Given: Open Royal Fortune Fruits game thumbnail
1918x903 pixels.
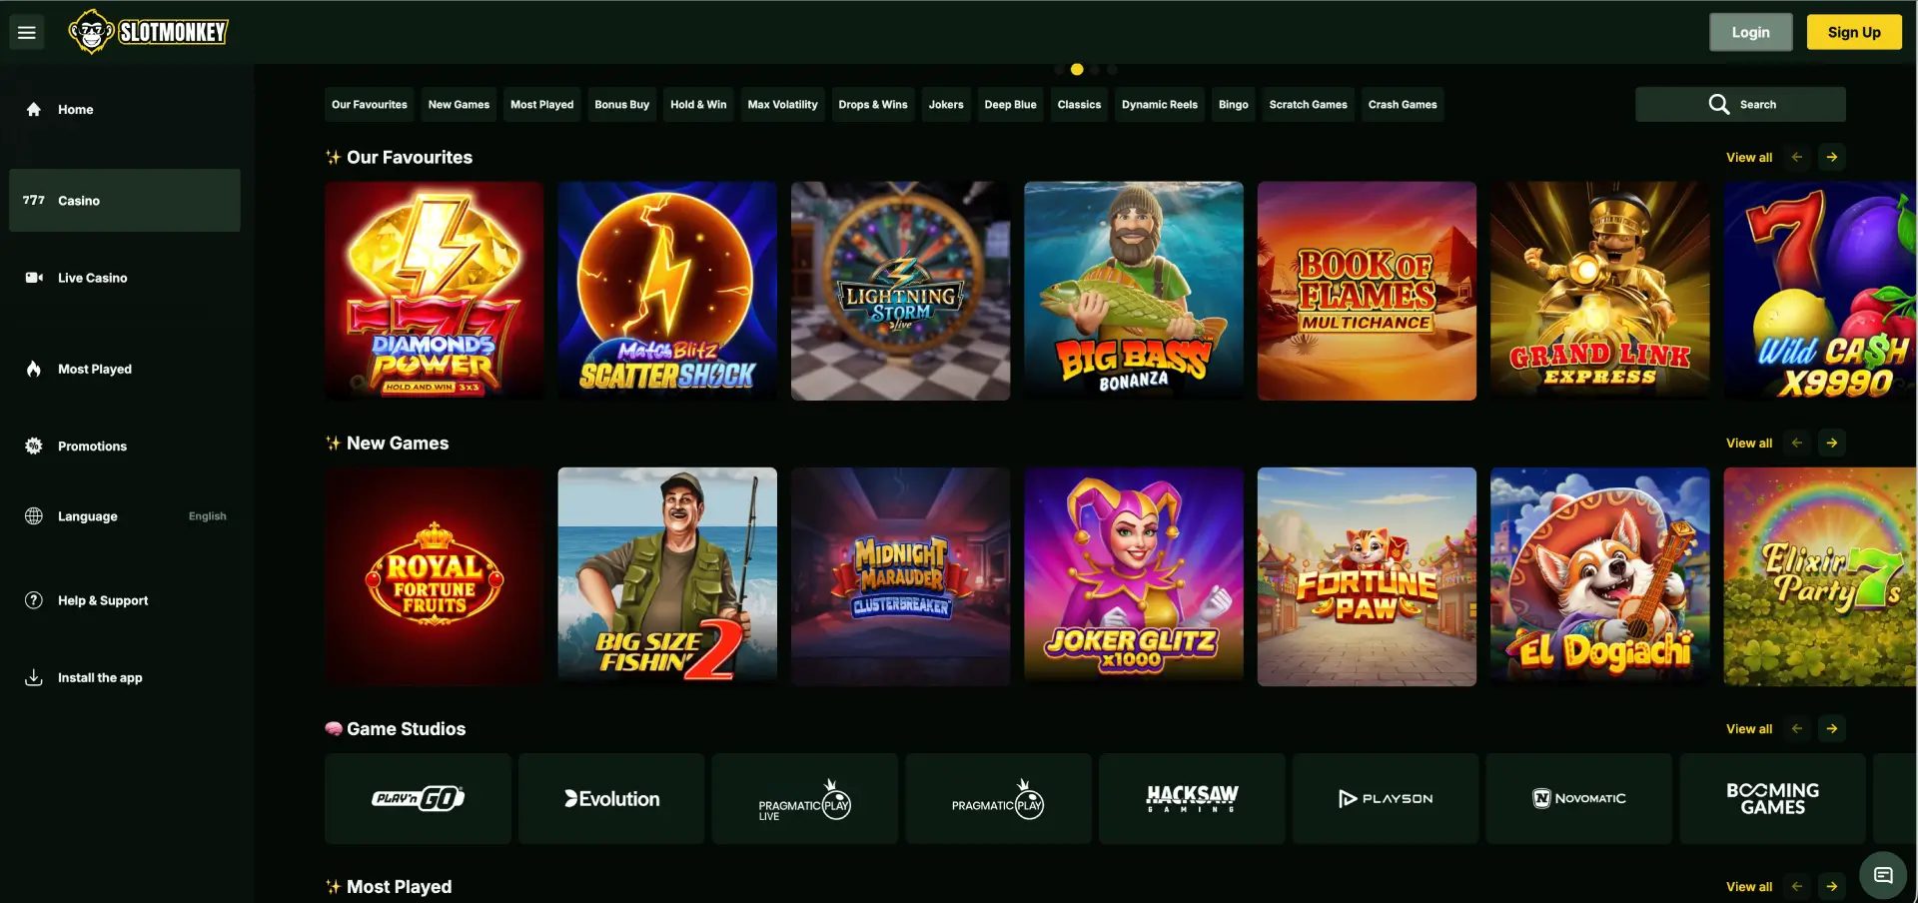Looking at the screenshot, I should 435,576.
